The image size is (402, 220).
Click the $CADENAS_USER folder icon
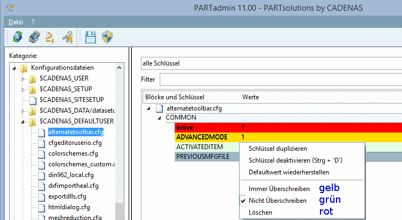[33, 79]
